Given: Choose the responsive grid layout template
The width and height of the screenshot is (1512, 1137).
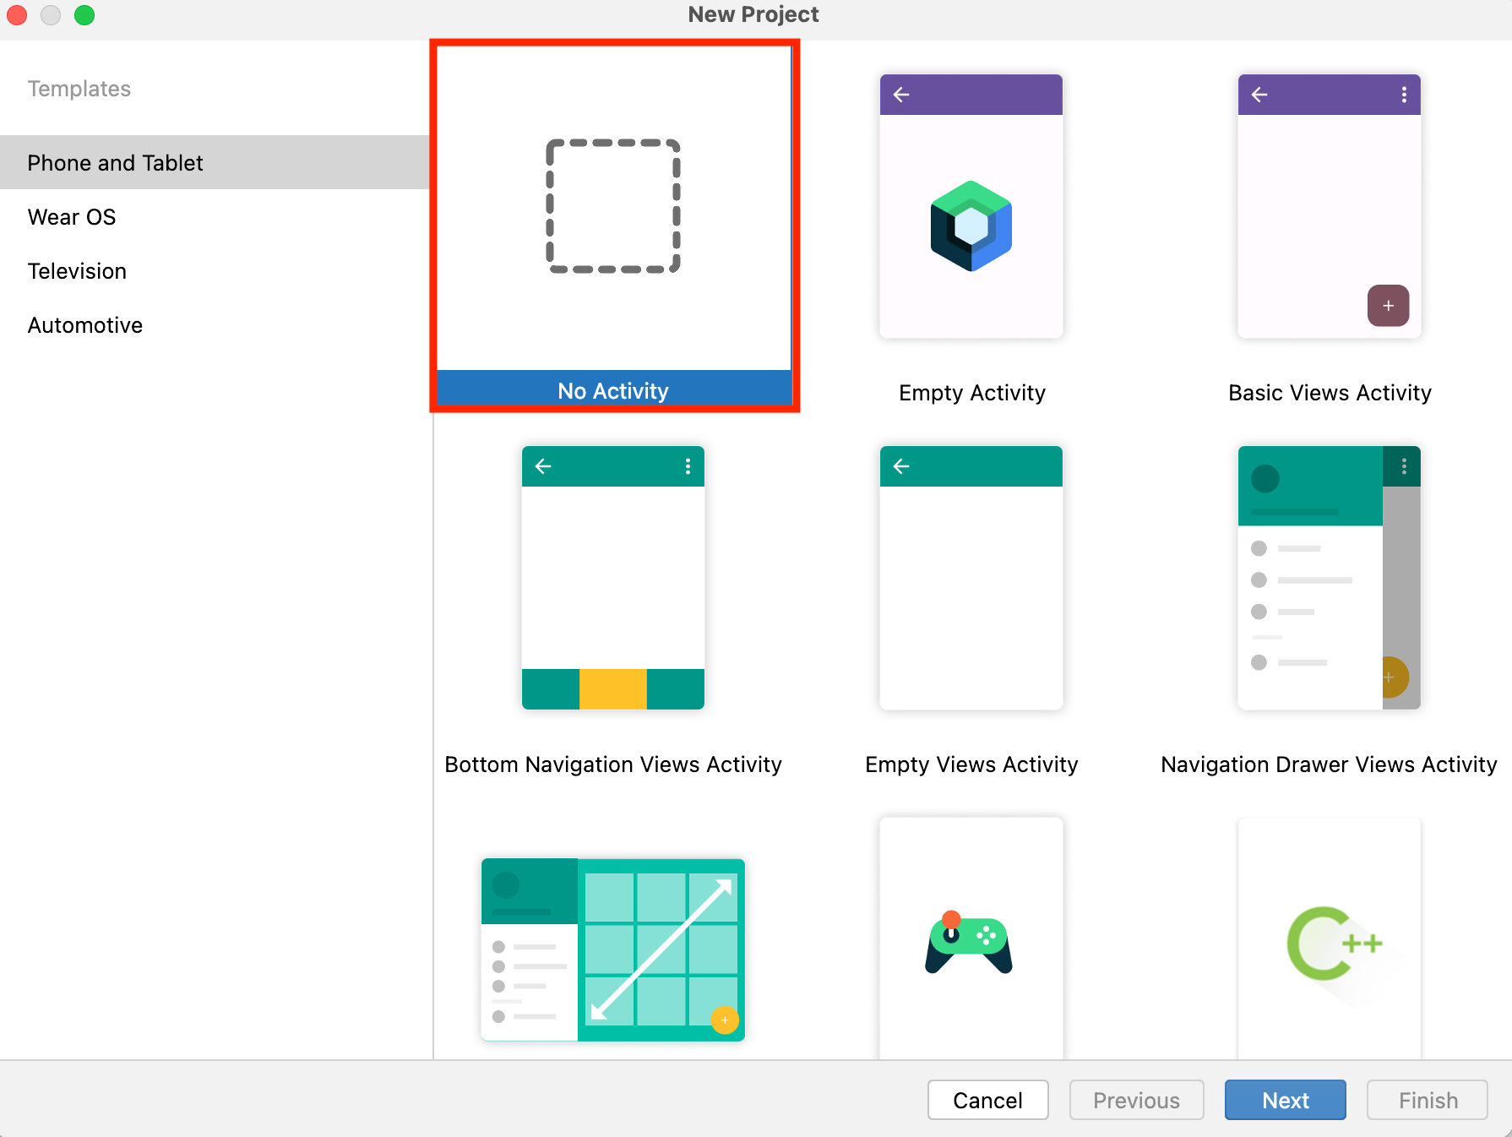Looking at the screenshot, I should click(x=612, y=949).
